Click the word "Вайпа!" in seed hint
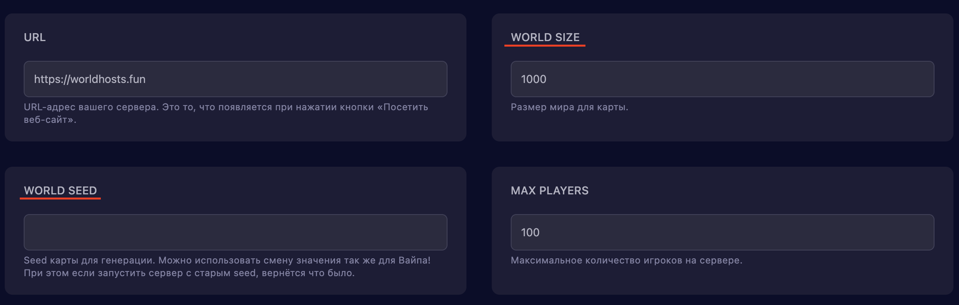 point(414,260)
